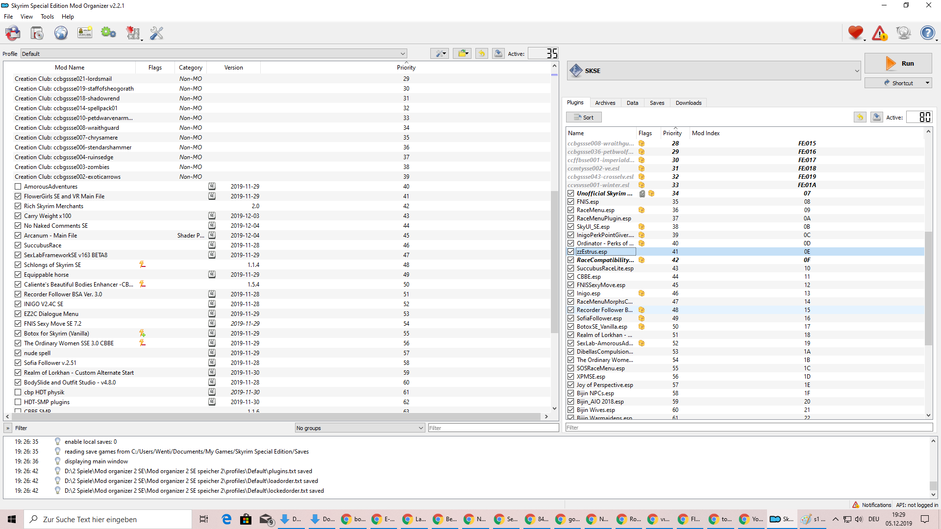The height and width of the screenshot is (529, 941).
Task: Open the Saves tab
Action: 657,103
